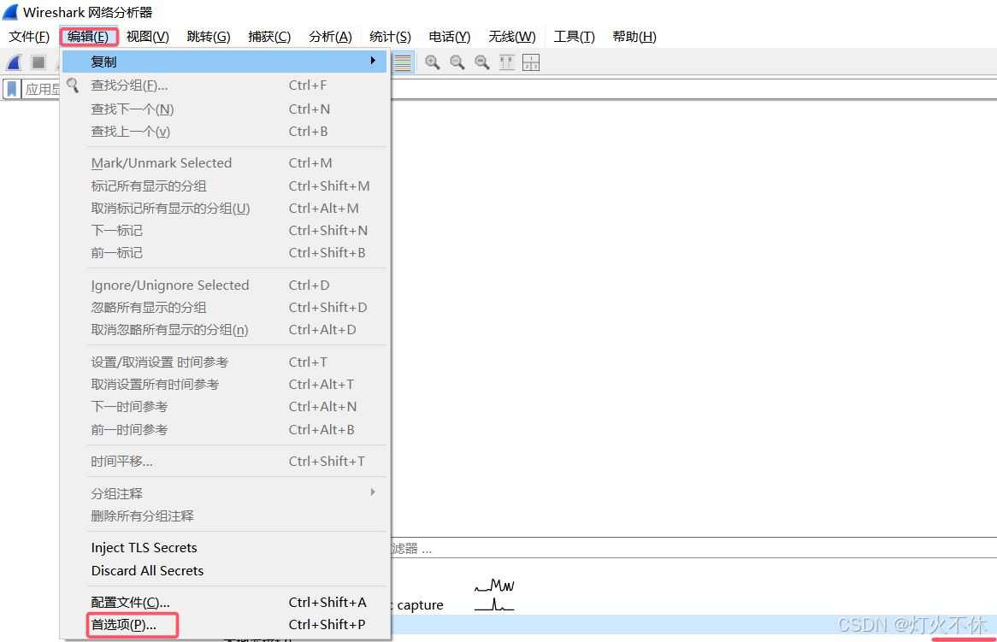Screen dimensions: 997x642
Task: Open the 捕获(C) menu
Action: point(269,37)
